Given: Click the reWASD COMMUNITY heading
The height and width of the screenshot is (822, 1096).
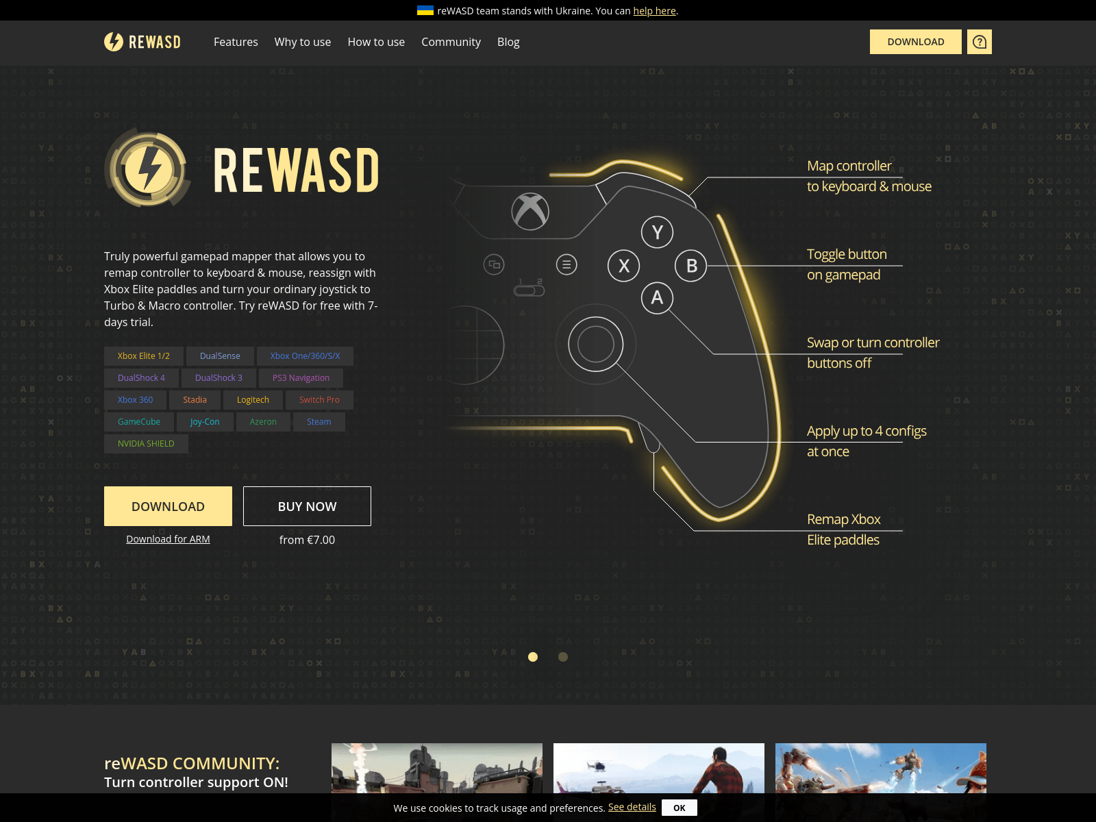Looking at the screenshot, I should tap(192, 763).
